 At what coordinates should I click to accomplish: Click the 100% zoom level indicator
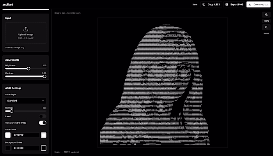266,21
